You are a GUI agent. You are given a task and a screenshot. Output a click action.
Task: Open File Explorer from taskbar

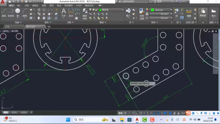[122, 120]
